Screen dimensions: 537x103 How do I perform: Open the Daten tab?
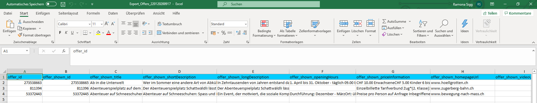(x=113, y=13)
